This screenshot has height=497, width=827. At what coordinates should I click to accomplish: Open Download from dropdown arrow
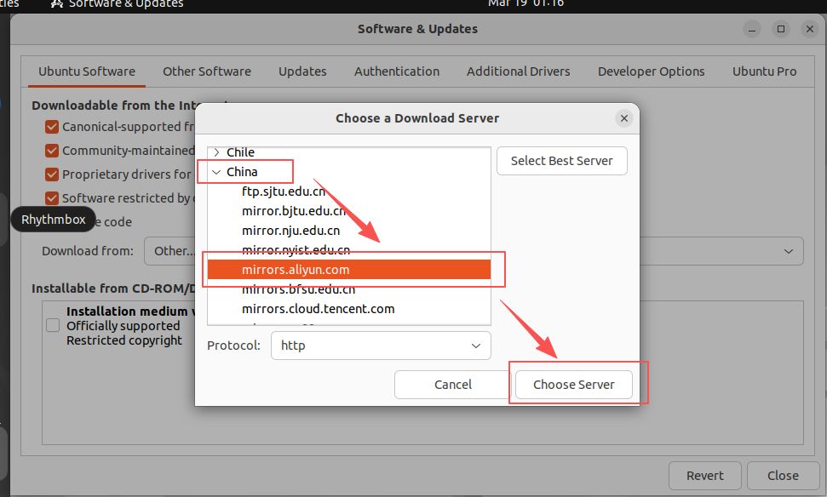[789, 251]
